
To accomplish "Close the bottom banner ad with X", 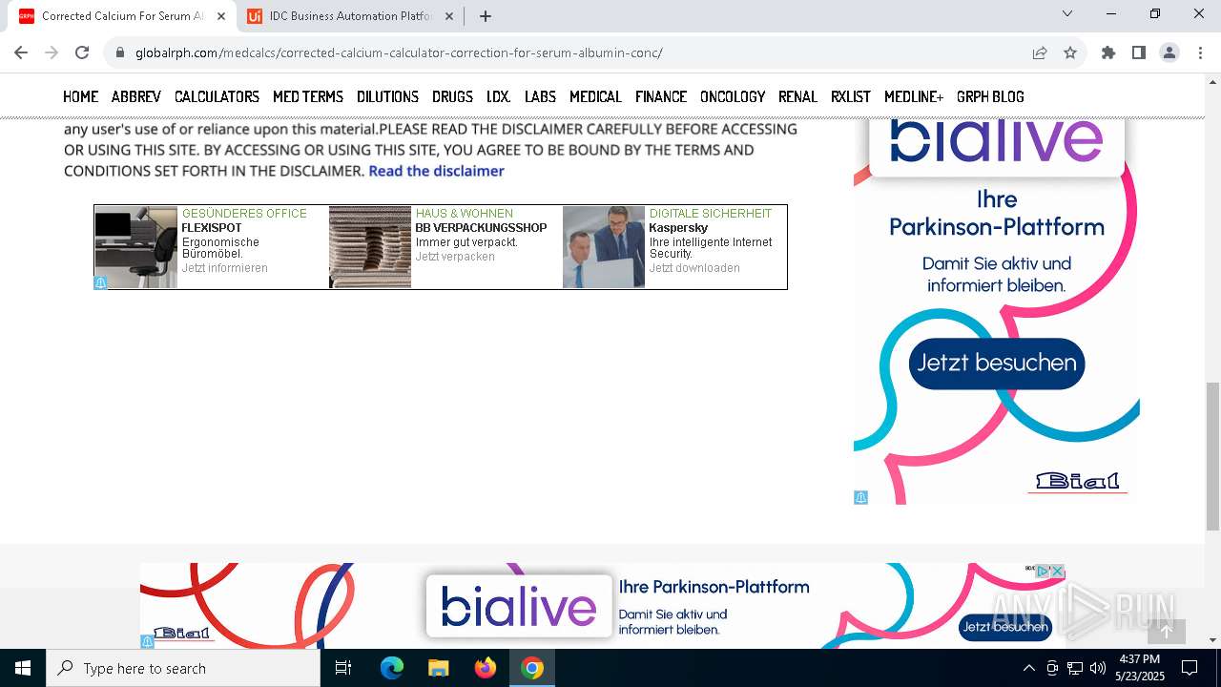I will coord(1057,571).
